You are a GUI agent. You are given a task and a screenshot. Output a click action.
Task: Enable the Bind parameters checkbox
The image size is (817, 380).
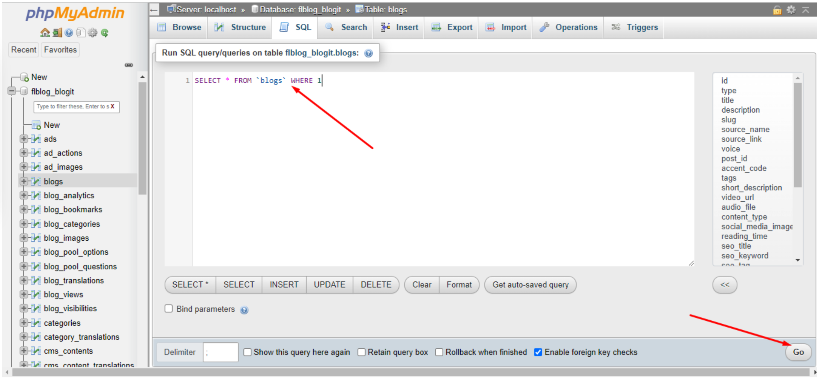[169, 309]
